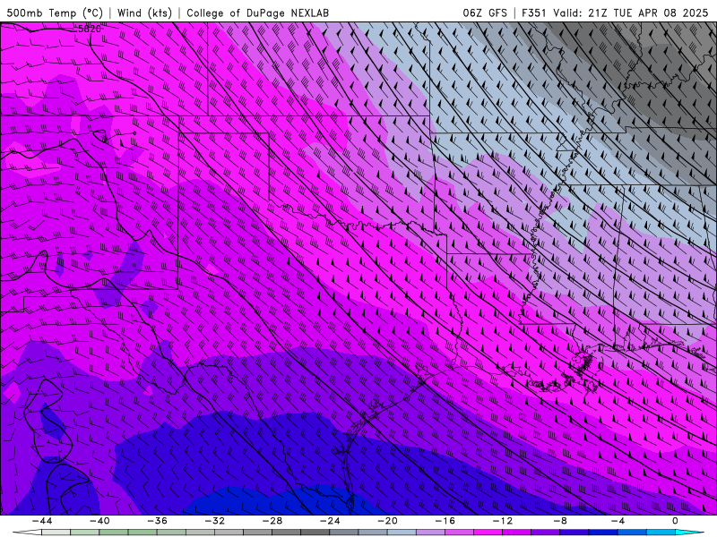Click the '06Z GFS' model run label

point(485,13)
